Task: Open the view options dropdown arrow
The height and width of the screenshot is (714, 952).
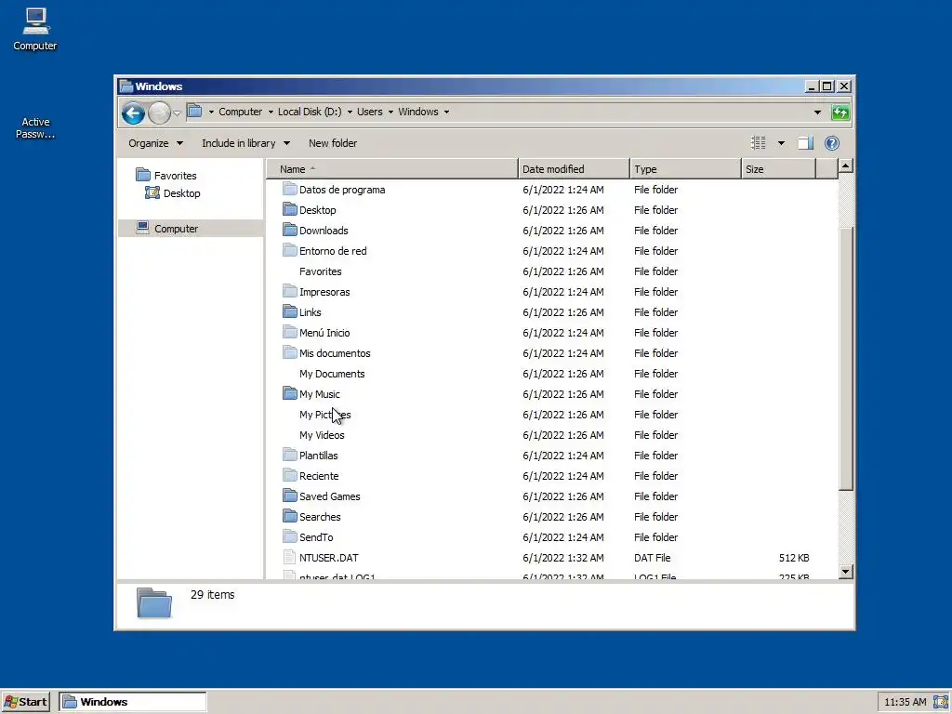Action: (x=781, y=143)
